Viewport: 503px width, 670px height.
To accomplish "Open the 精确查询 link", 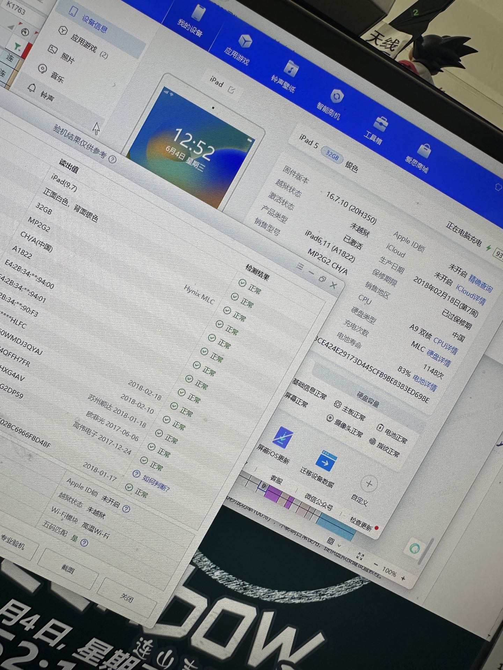I will pyautogui.click(x=481, y=284).
